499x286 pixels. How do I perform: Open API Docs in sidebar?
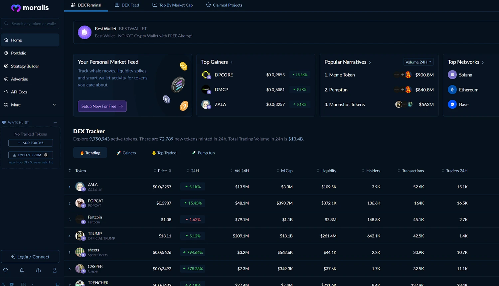(30, 92)
